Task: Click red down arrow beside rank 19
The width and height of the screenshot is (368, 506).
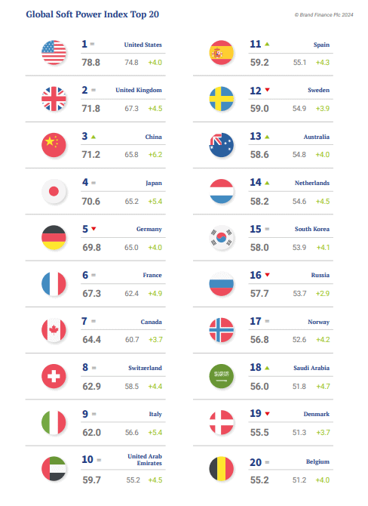Action: [x=267, y=414]
